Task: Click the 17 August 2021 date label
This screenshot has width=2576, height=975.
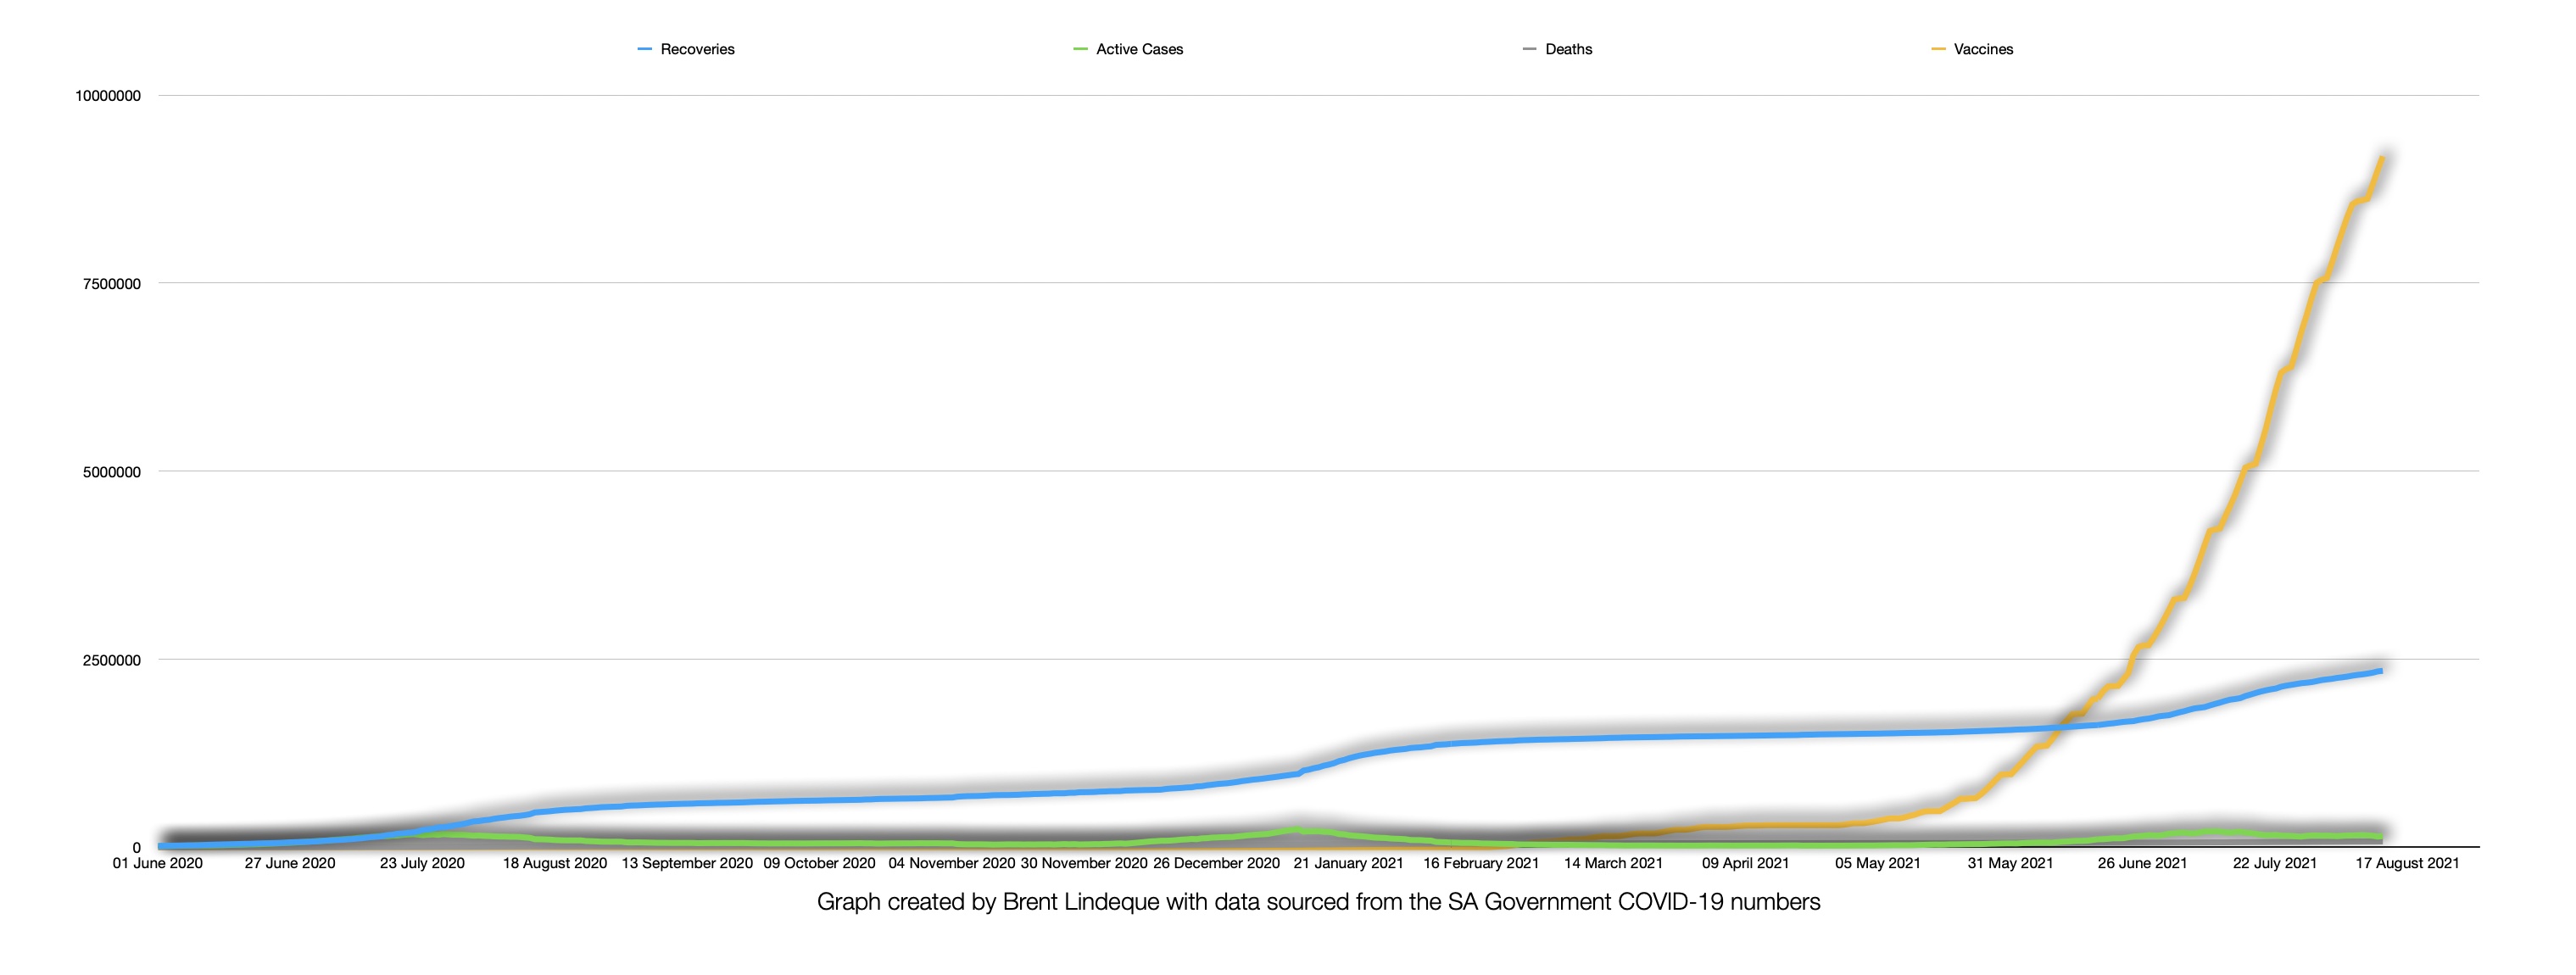Action: click(2407, 863)
